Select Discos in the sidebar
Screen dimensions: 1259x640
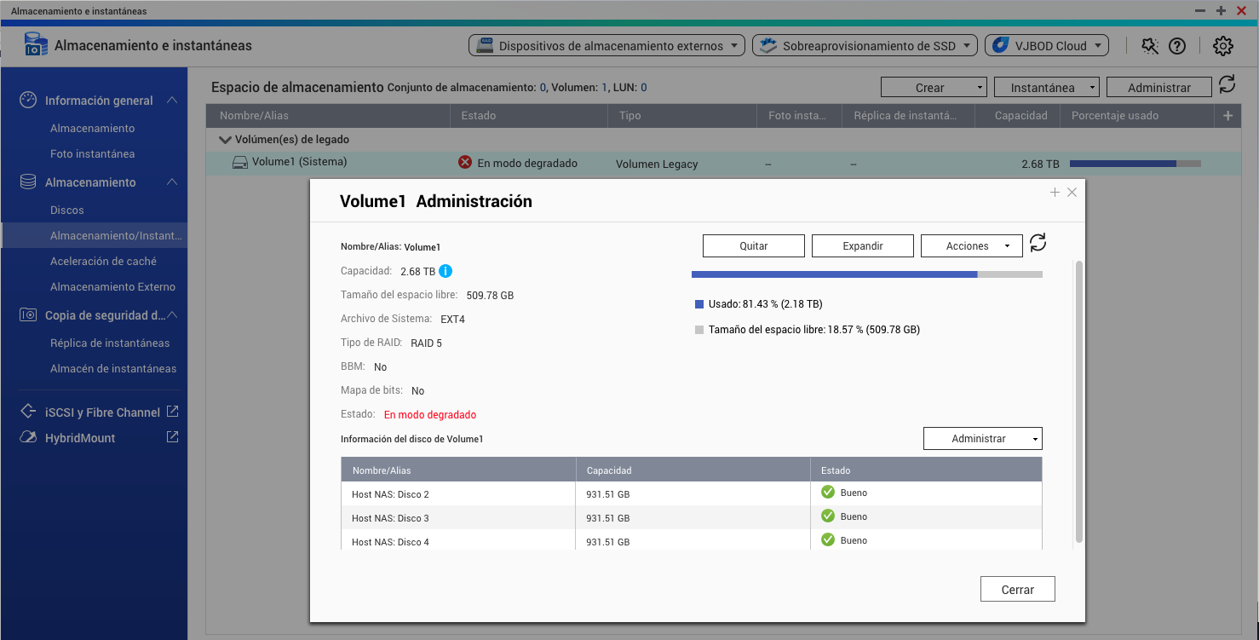point(67,210)
